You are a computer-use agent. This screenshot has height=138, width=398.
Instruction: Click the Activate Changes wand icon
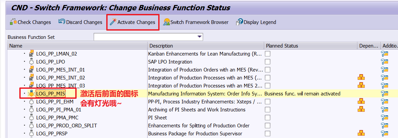pos(113,22)
